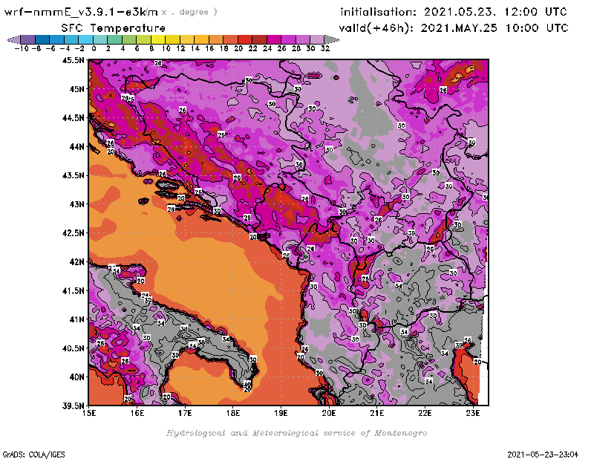Click the lavender arrow swatch below -10

14,39
